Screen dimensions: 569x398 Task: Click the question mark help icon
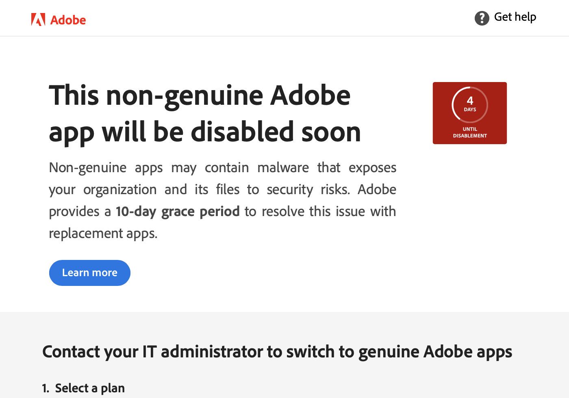point(482,18)
